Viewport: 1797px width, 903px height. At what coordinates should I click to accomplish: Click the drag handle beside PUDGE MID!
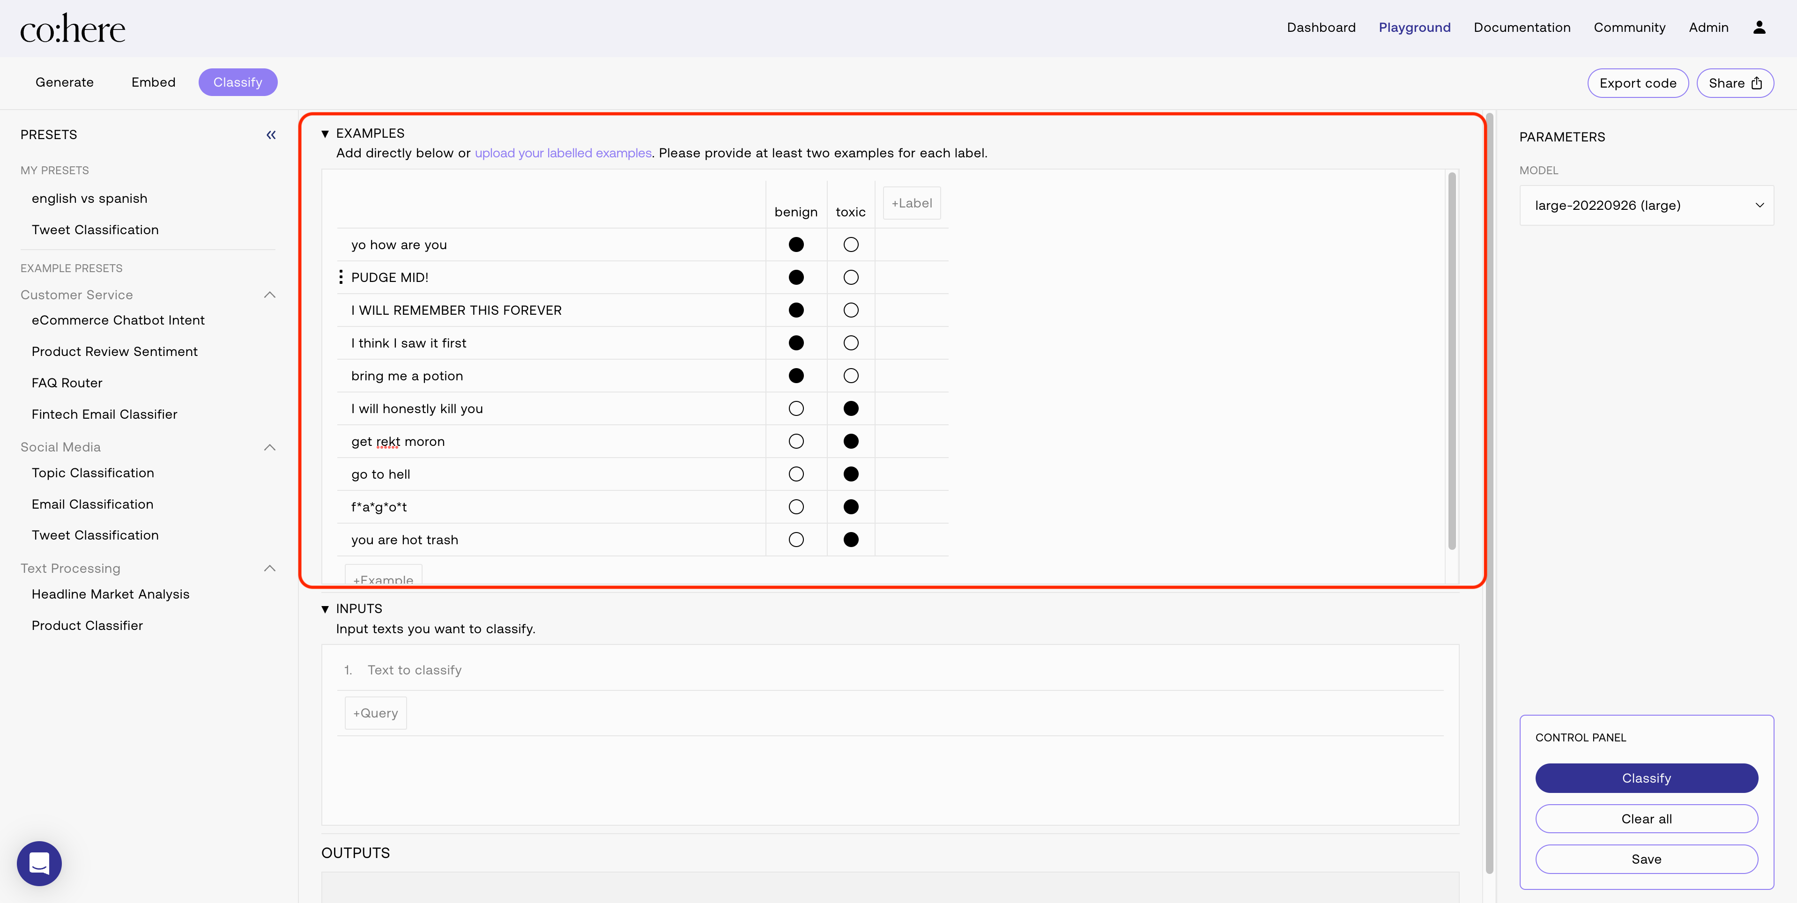[x=341, y=278]
